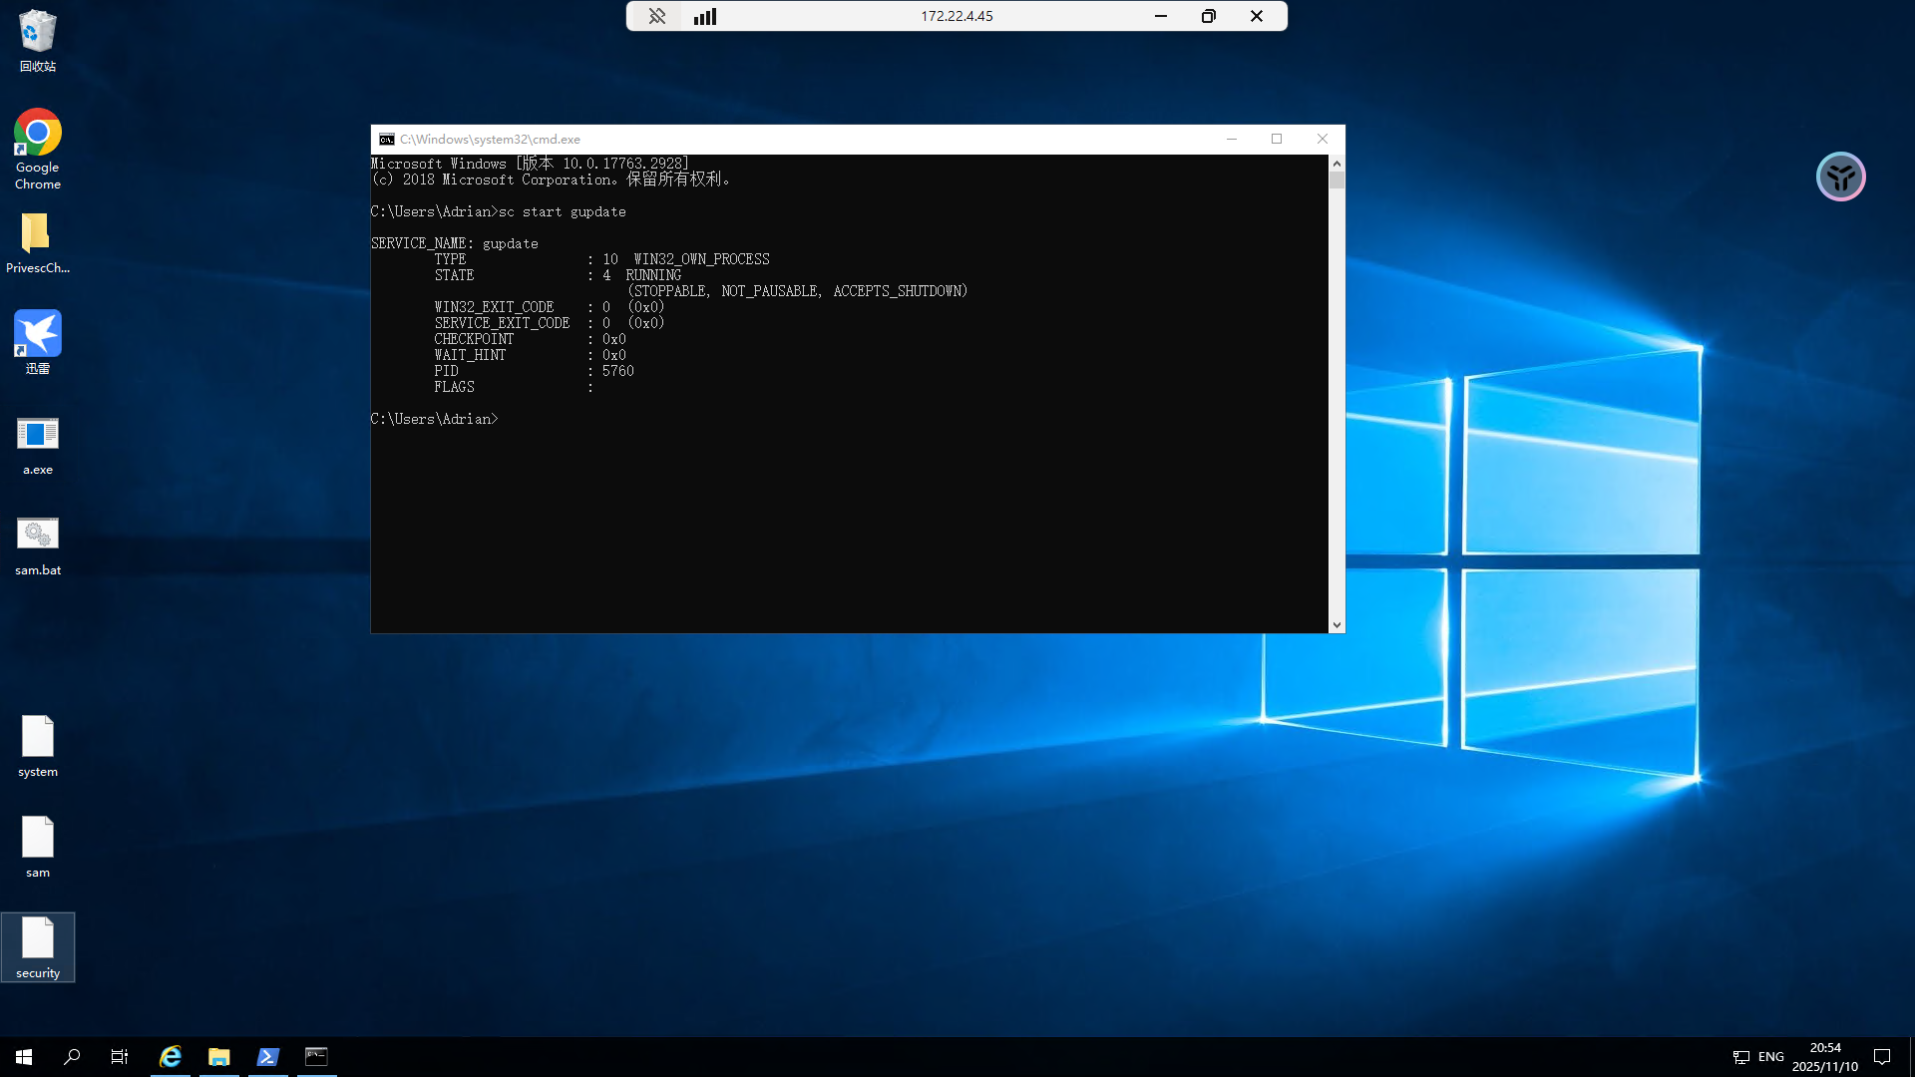Toggle the pin icon on remote toolbar
This screenshot has width=1915, height=1077.
656,16
